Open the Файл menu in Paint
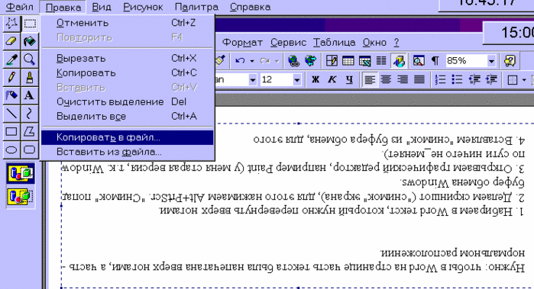This screenshot has height=289, width=534. [19, 7]
